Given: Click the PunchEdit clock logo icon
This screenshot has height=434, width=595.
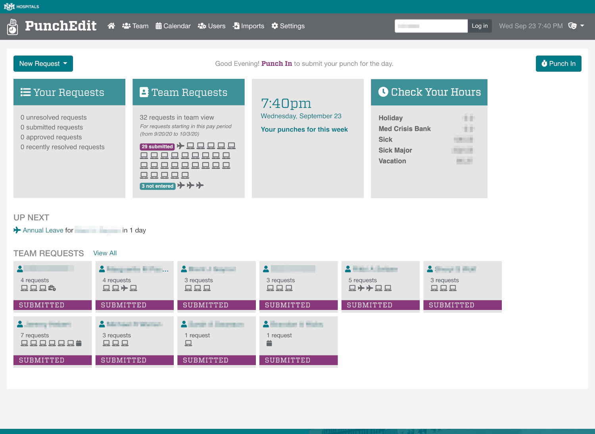Looking at the screenshot, I should pos(12,27).
